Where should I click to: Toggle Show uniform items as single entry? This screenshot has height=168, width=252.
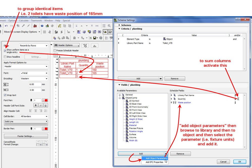pos(5,51)
